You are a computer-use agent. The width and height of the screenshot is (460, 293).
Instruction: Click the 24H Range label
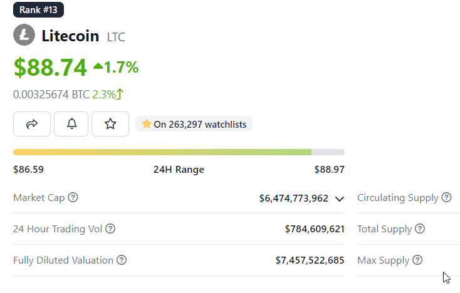click(x=179, y=170)
